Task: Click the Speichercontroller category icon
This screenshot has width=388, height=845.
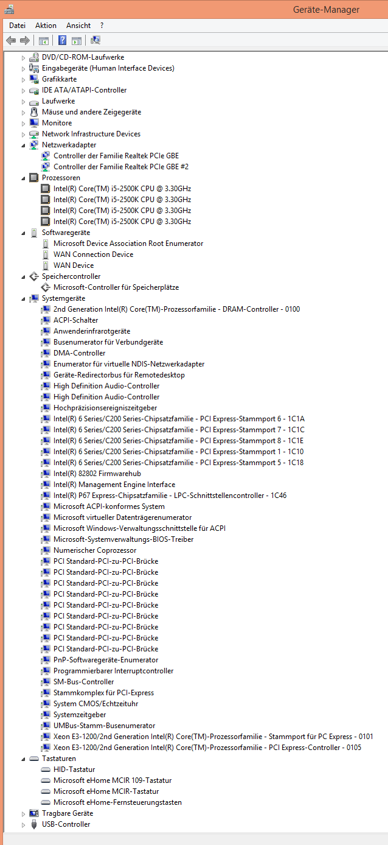Action: click(34, 276)
